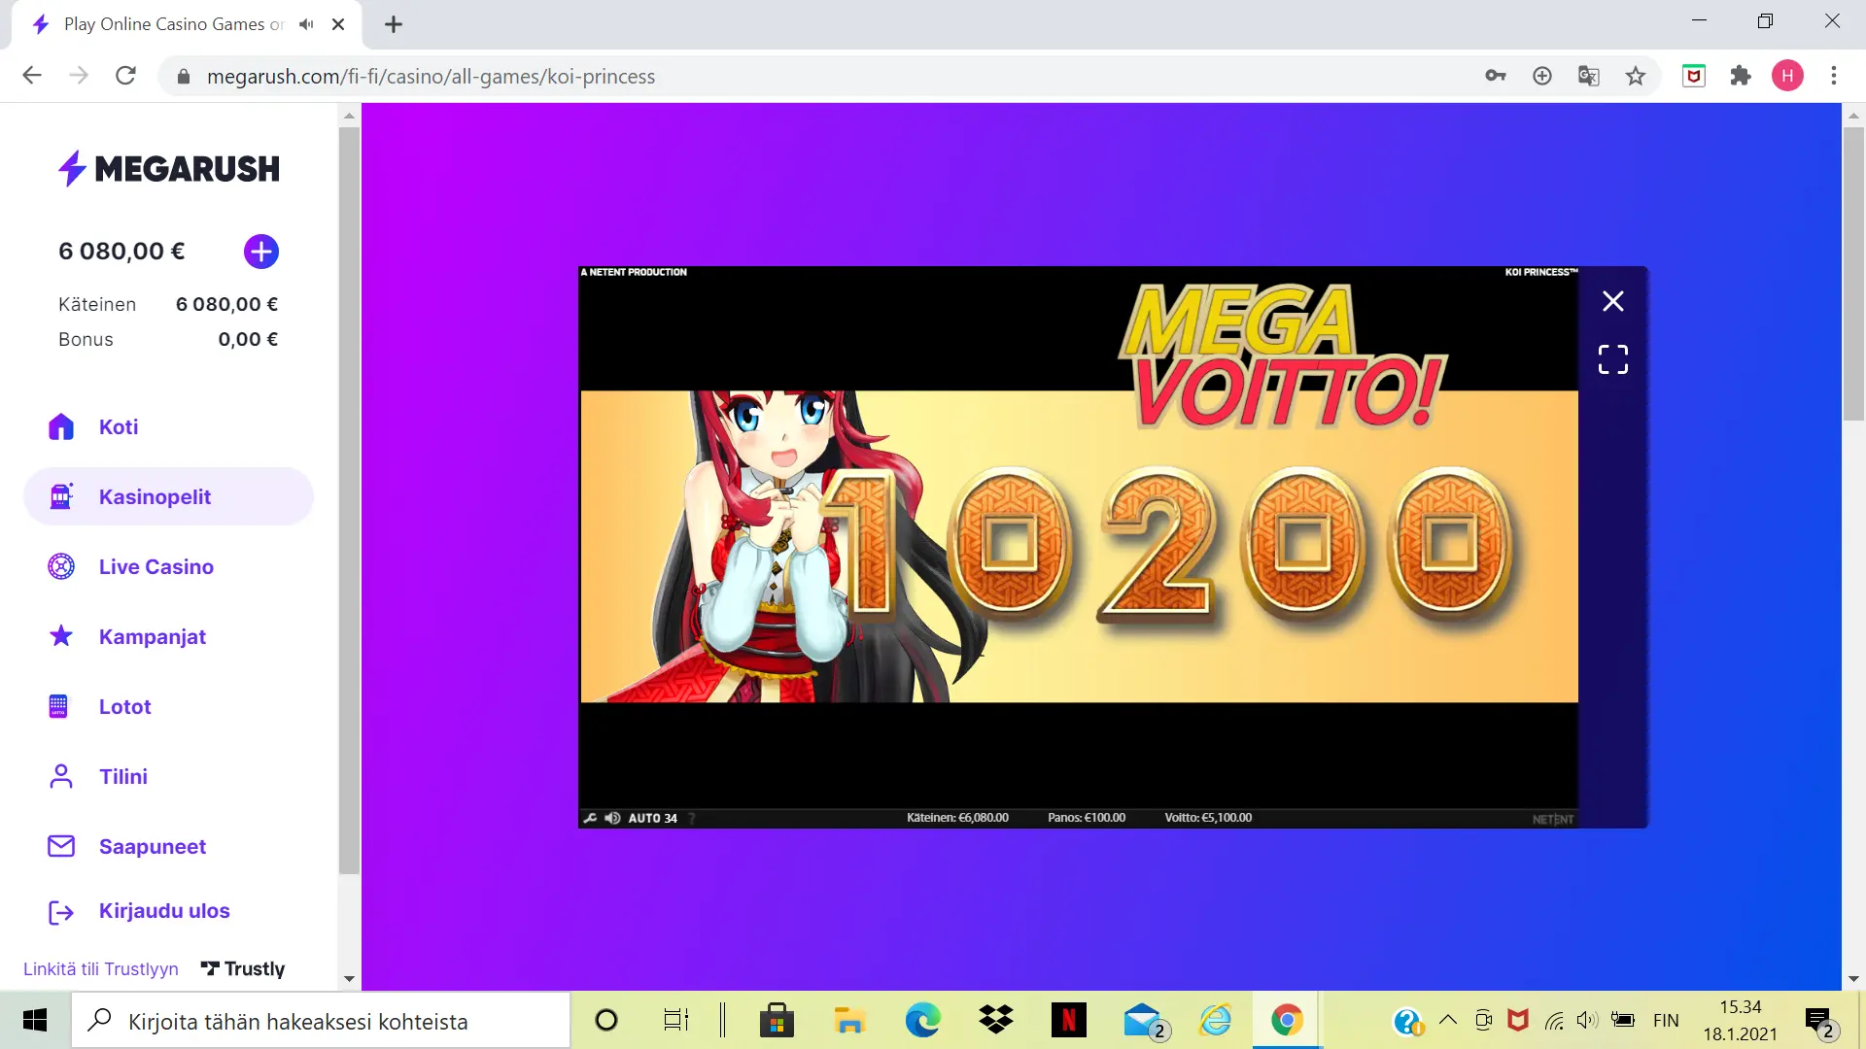Enter fullscreen mode for the game

[1612, 359]
